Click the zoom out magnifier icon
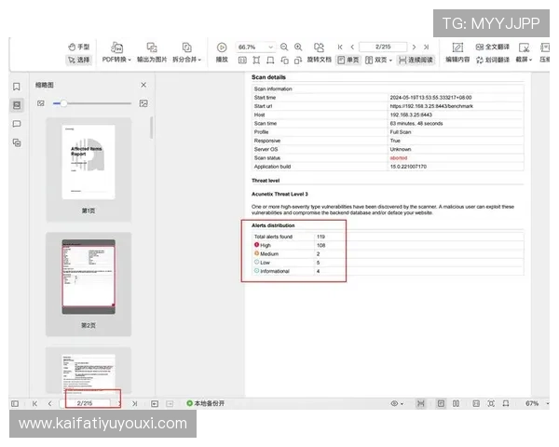Viewport: 559px width, 447px height. point(285,47)
